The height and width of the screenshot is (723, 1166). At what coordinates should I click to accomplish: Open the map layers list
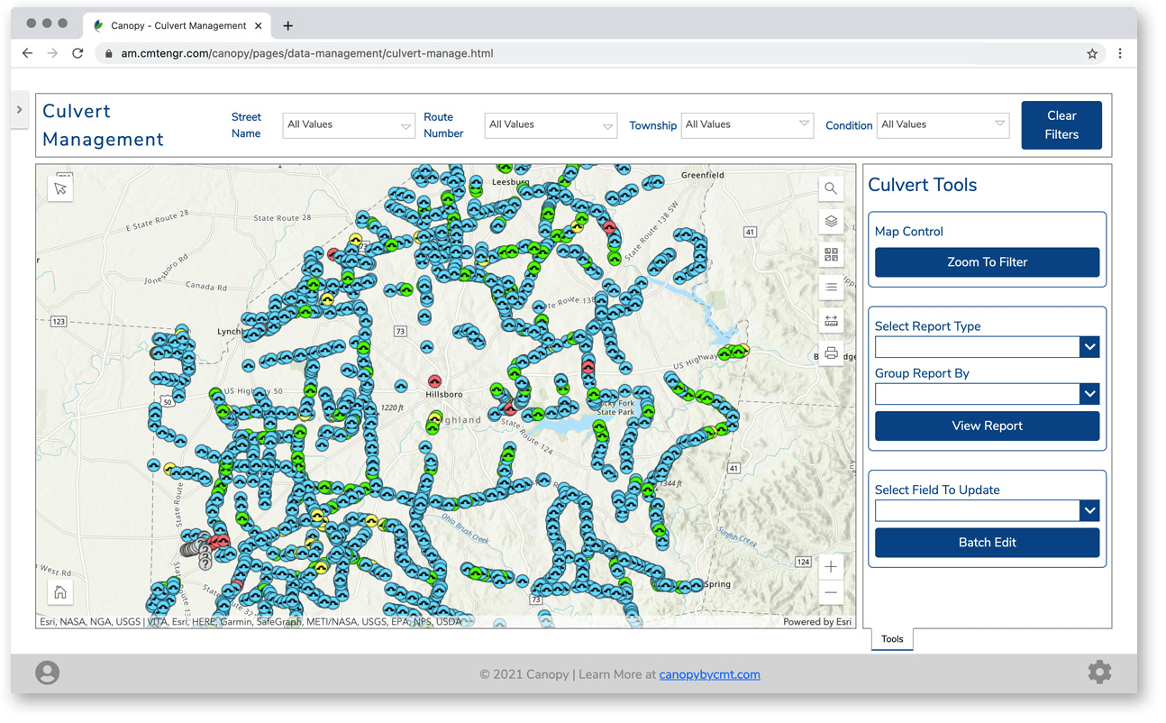point(831,222)
